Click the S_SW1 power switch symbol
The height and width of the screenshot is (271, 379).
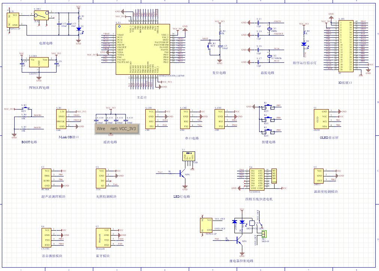pos(41,15)
